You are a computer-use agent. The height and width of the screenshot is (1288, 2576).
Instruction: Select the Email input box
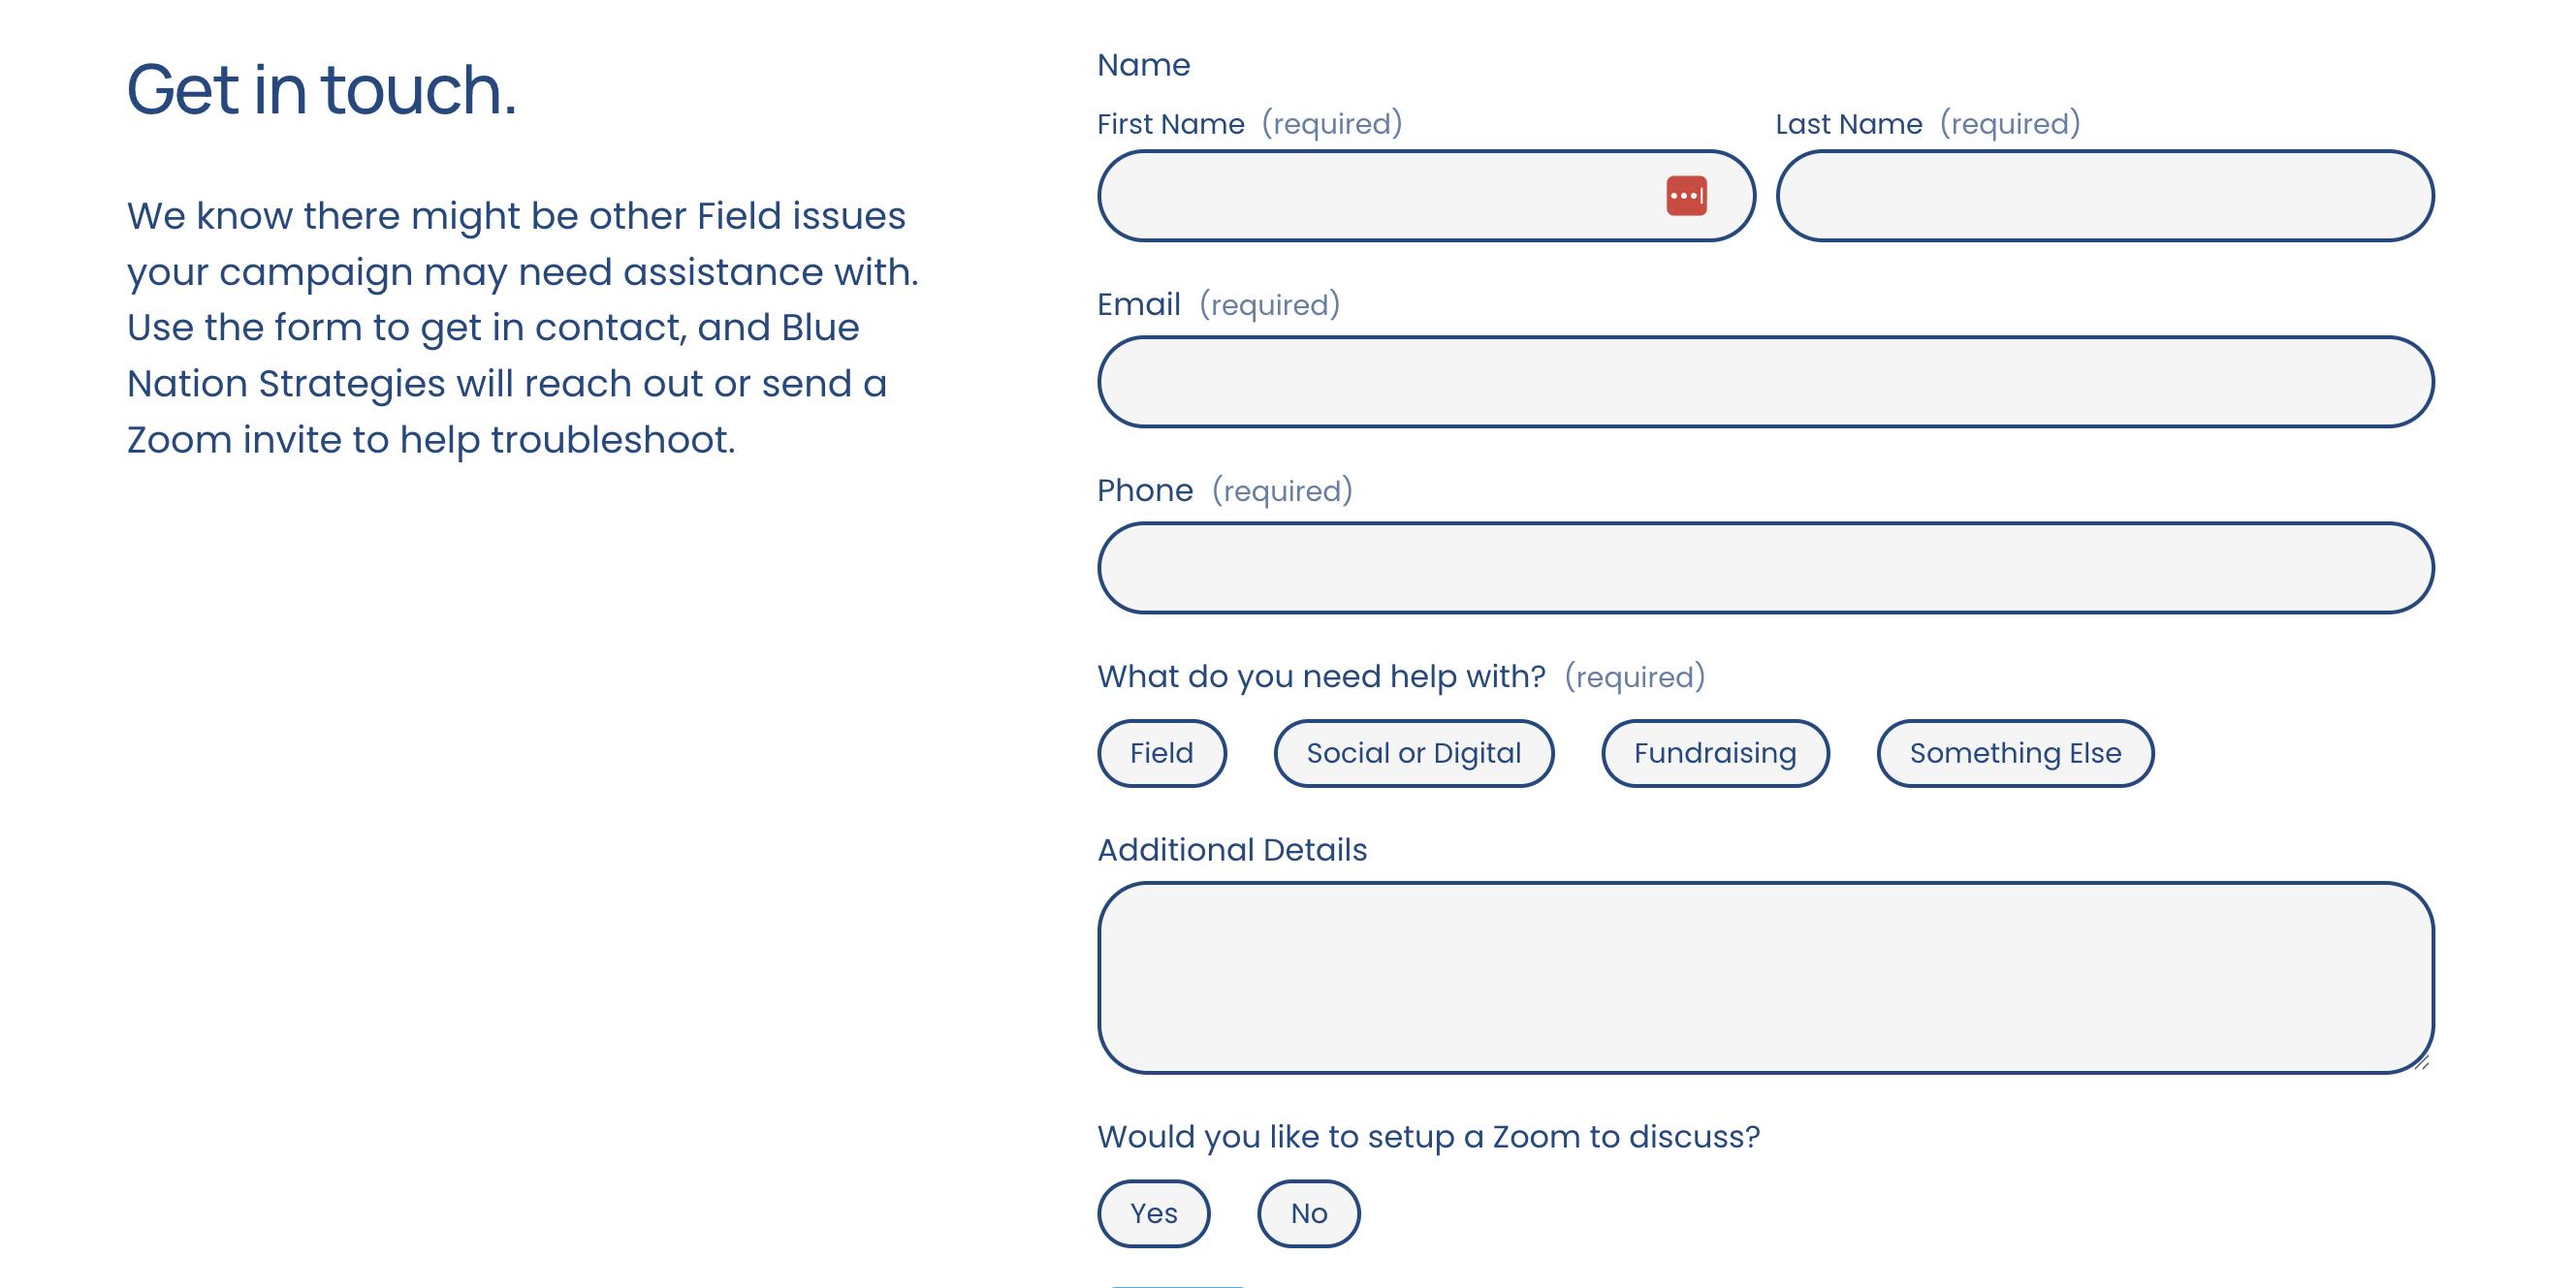(x=1765, y=382)
